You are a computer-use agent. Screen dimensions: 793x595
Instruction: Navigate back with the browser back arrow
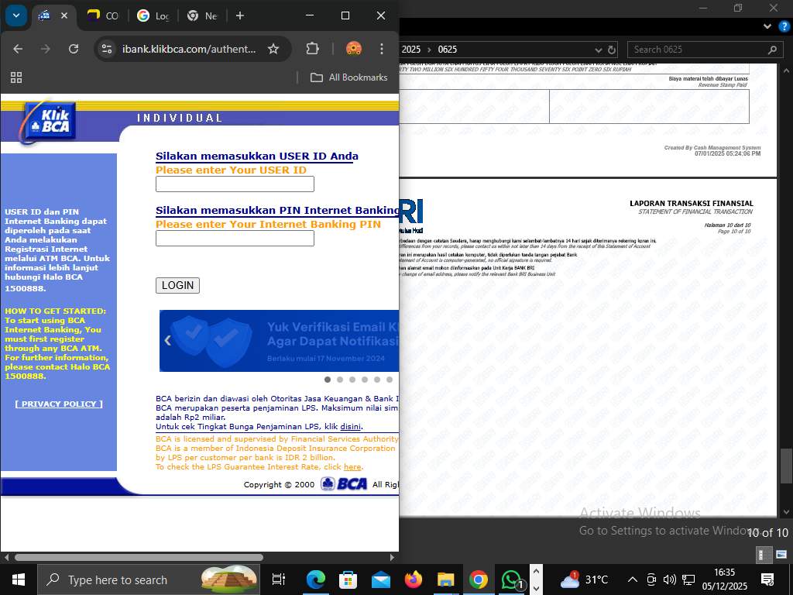click(x=18, y=48)
